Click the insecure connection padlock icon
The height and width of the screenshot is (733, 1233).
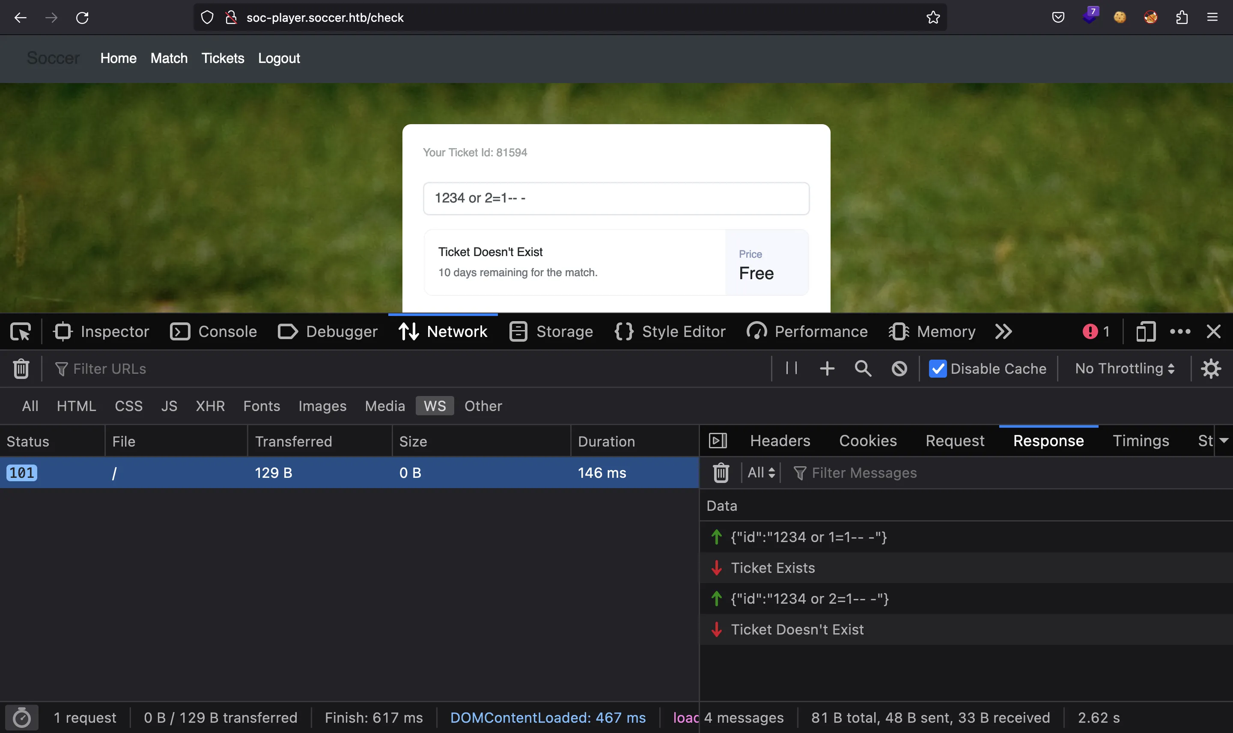231,18
